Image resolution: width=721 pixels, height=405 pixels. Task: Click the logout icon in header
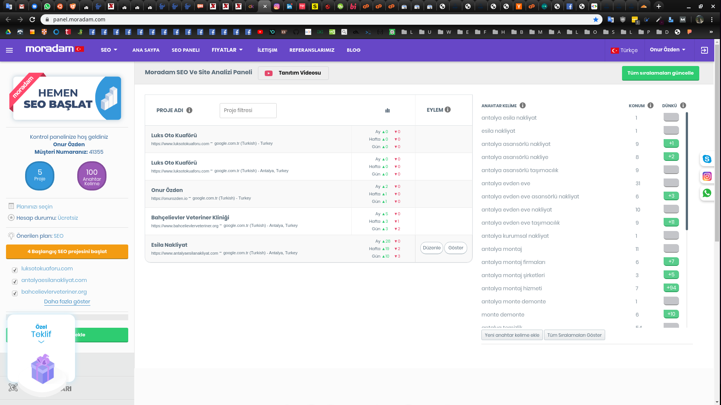tap(704, 50)
